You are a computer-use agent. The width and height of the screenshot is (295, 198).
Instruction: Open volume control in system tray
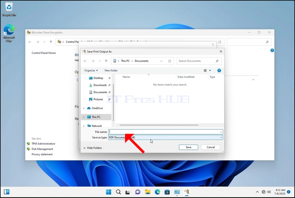269,192
